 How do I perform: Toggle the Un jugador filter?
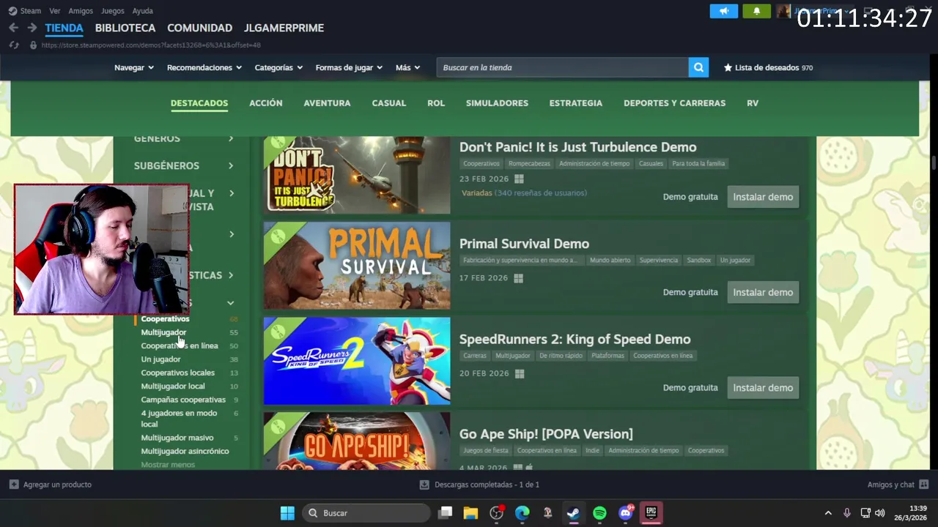tap(160, 359)
